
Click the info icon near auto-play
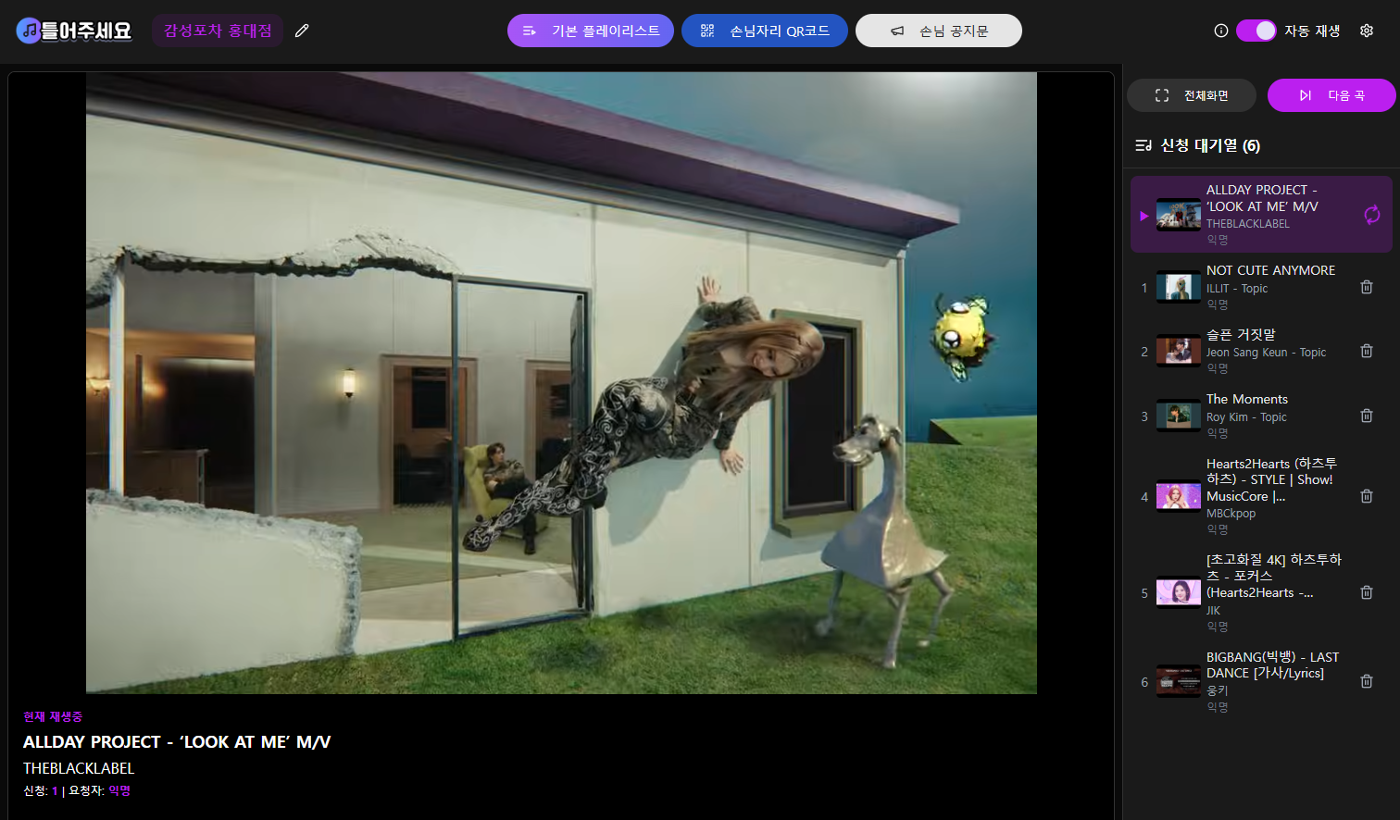[1221, 31]
